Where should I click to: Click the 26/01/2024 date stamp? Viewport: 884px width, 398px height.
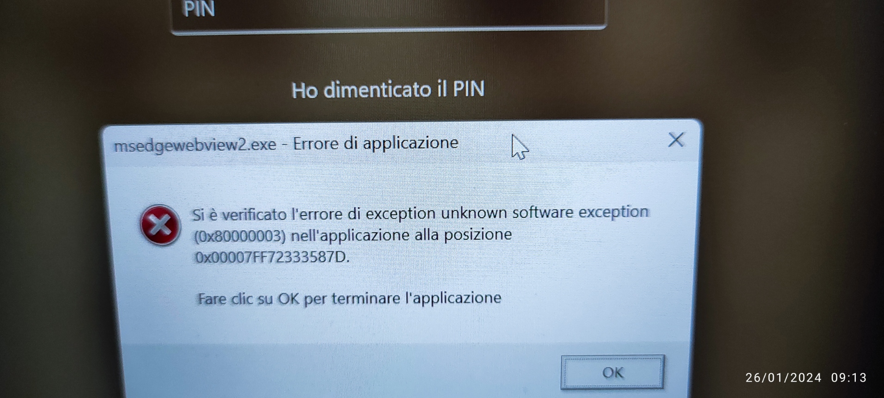point(784,378)
